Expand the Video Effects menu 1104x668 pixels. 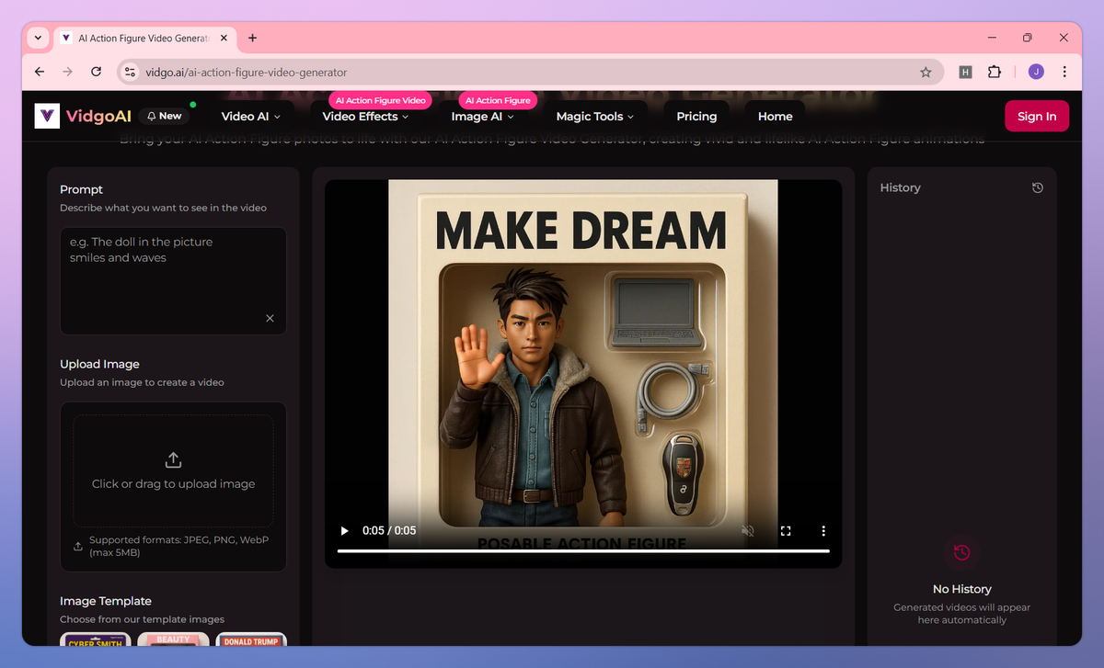(x=366, y=117)
